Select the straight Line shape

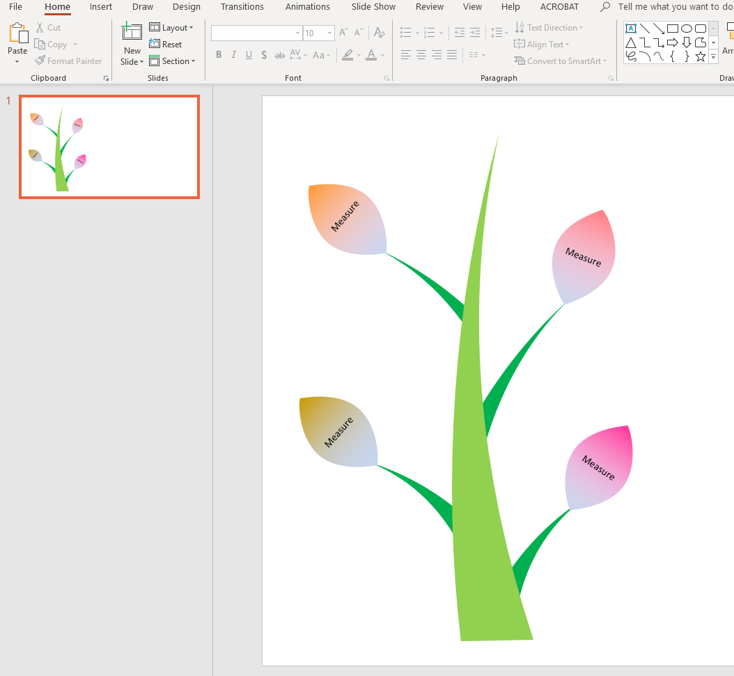click(x=645, y=29)
